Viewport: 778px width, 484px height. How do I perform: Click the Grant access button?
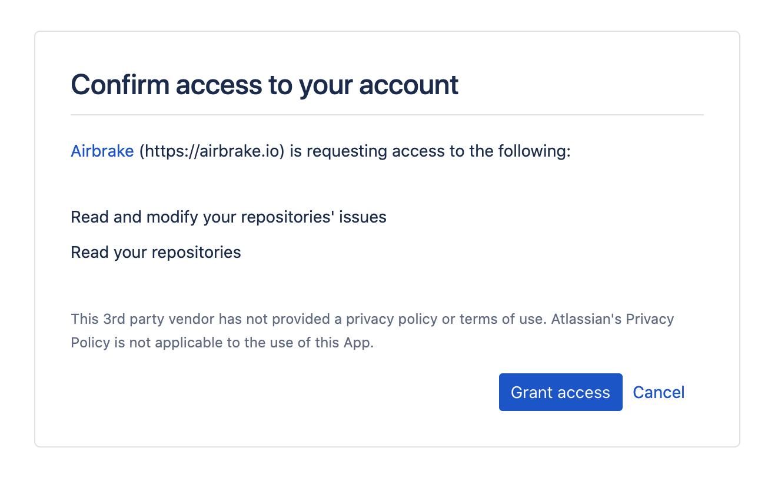pyautogui.click(x=560, y=392)
